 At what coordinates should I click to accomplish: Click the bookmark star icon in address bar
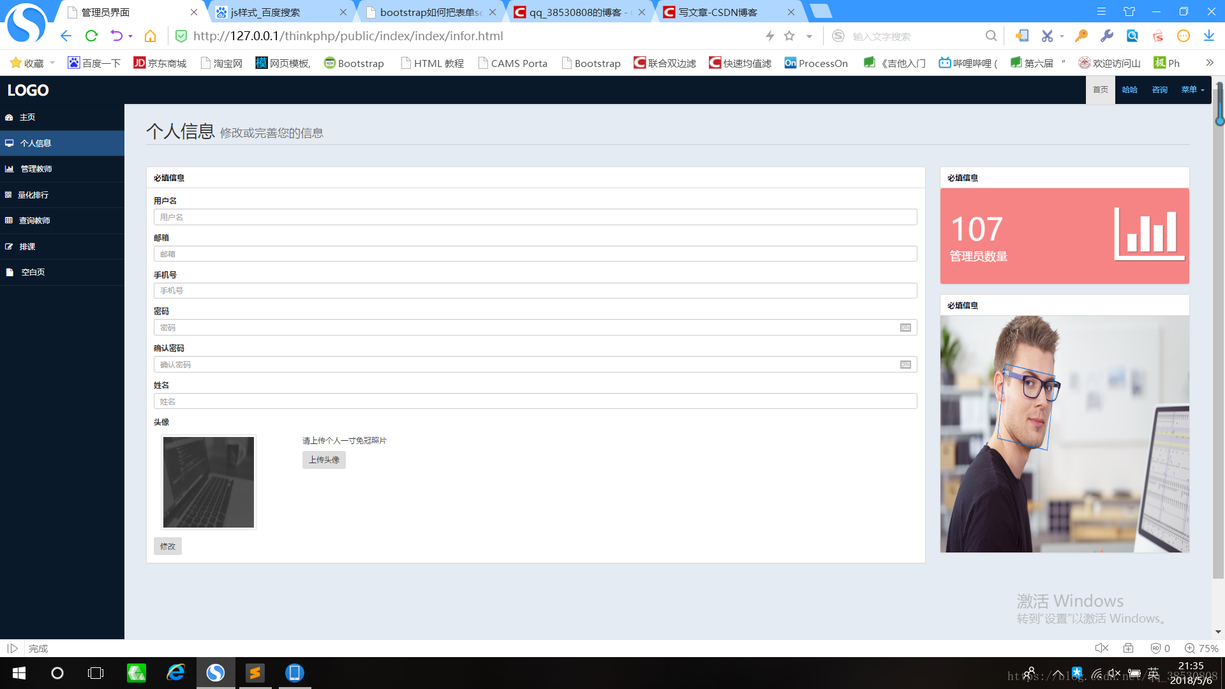tap(789, 36)
